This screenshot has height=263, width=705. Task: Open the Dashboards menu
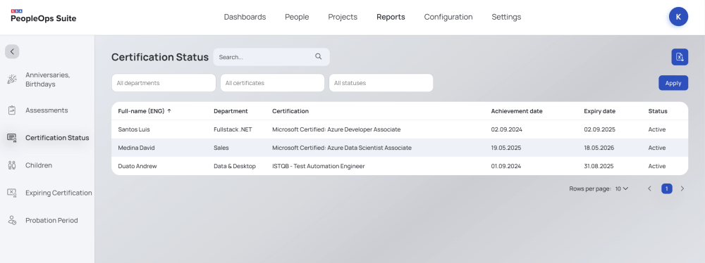[x=245, y=17]
